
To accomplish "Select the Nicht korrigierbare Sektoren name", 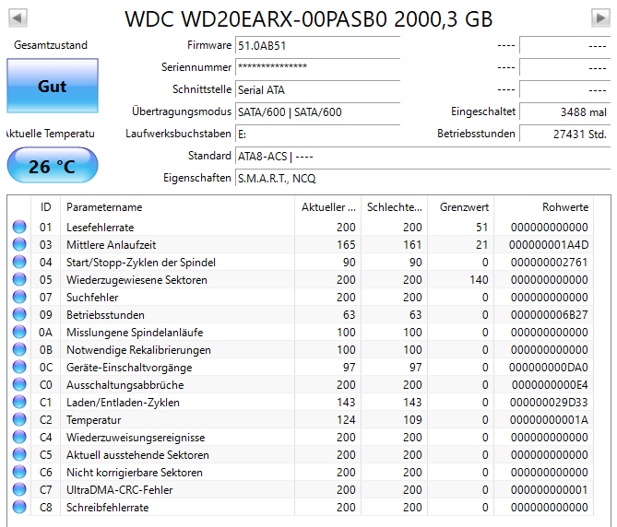I will 134,473.
